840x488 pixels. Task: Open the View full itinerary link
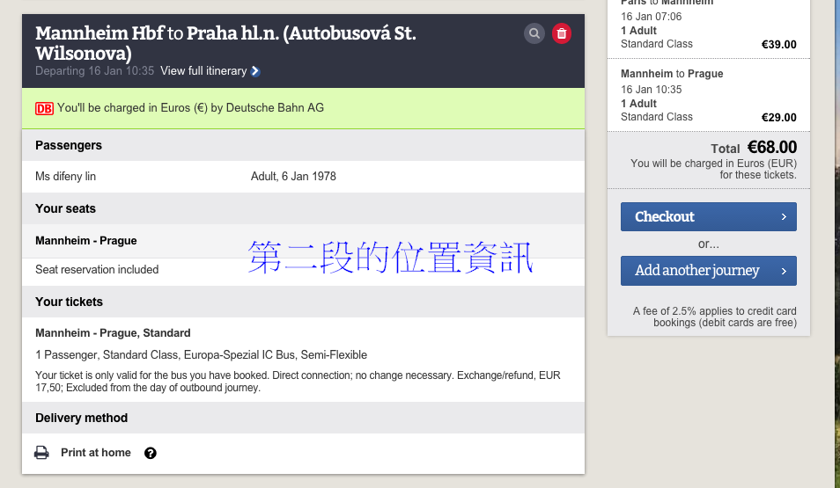pyautogui.click(x=203, y=71)
